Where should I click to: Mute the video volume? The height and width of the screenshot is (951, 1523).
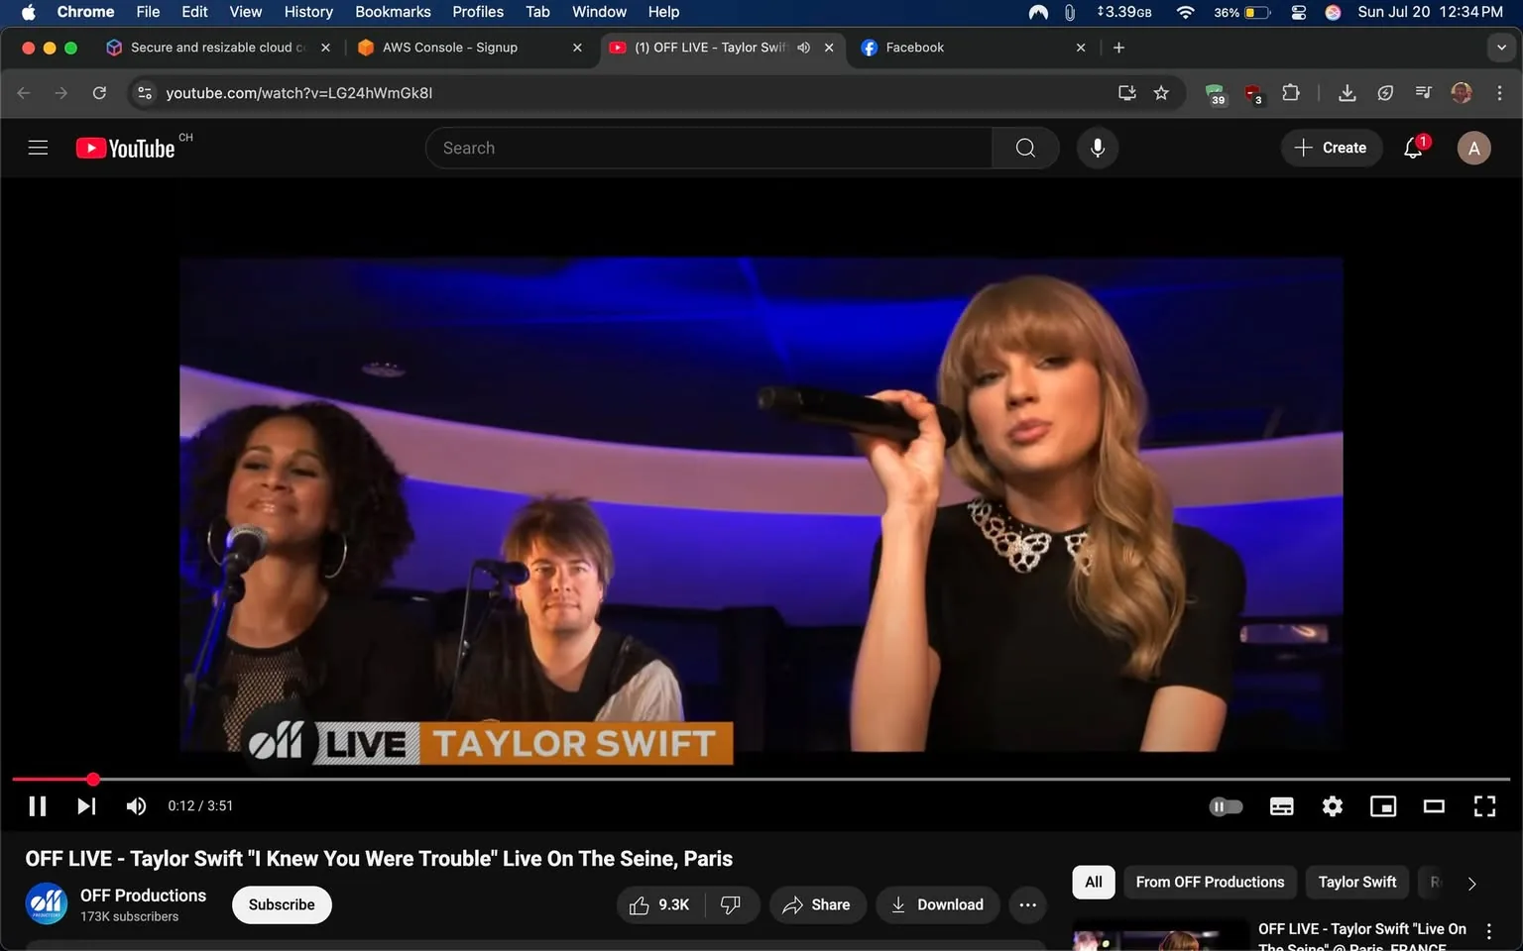[136, 806]
